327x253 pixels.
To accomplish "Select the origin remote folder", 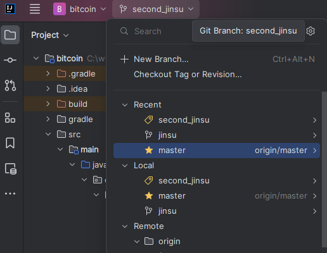I will pyautogui.click(x=217, y=242).
